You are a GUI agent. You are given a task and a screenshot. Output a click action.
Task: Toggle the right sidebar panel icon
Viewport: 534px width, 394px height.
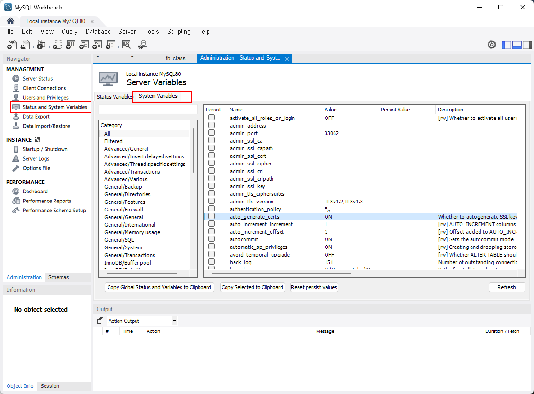pyautogui.click(x=527, y=45)
